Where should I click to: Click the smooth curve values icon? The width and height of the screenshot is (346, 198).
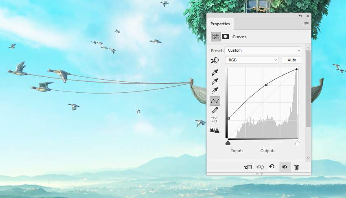point(215,119)
